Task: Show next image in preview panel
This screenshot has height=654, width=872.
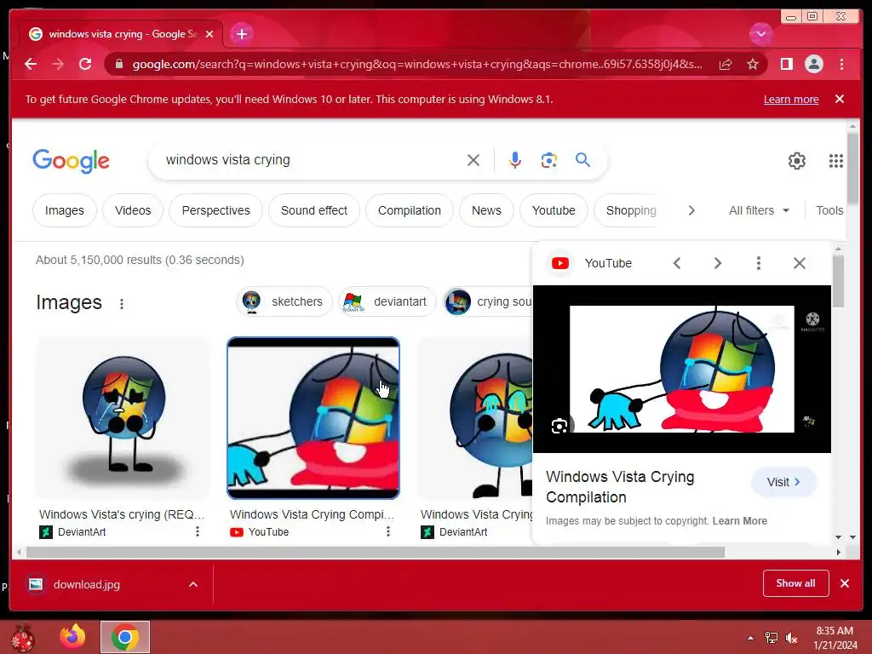Action: (x=717, y=263)
